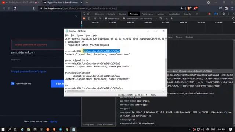Show the DevTools error count badge
Image resolution: width=235 pixels, height=132 pixels.
coord(210,14)
